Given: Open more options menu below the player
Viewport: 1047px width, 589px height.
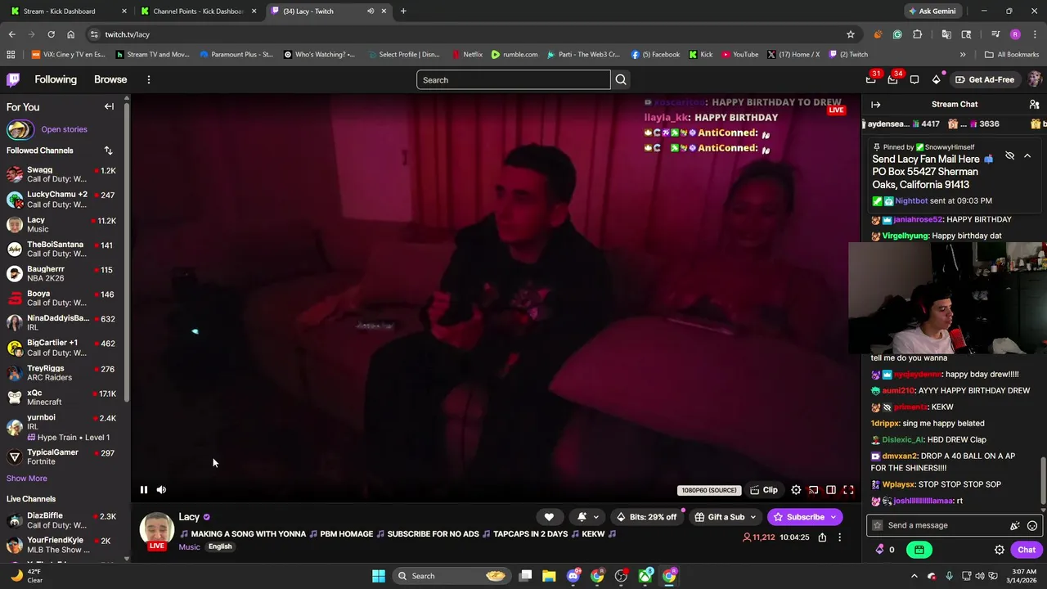Looking at the screenshot, I should [839, 537].
